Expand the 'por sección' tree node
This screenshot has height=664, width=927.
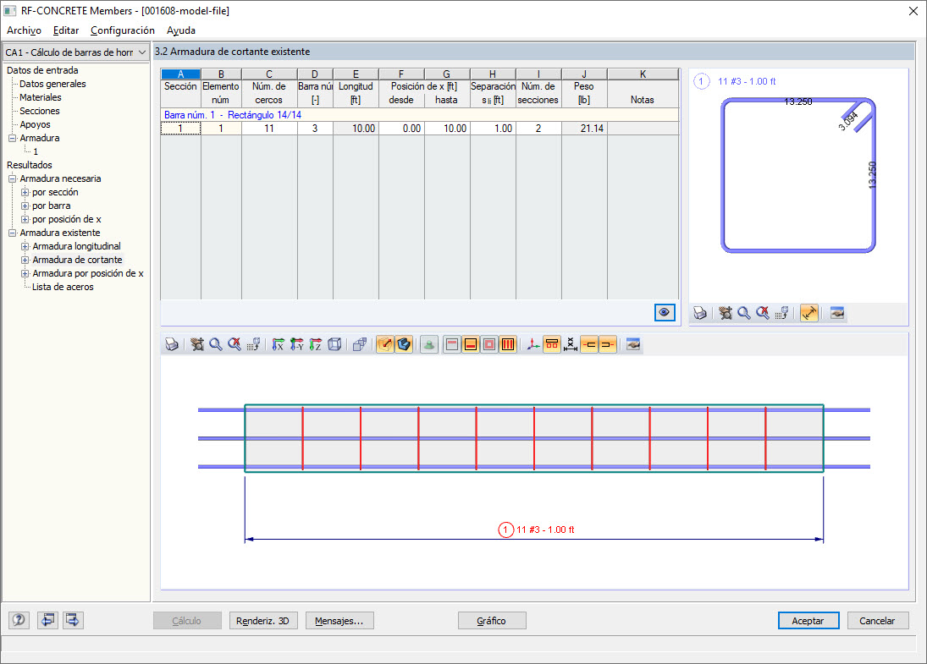click(25, 192)
